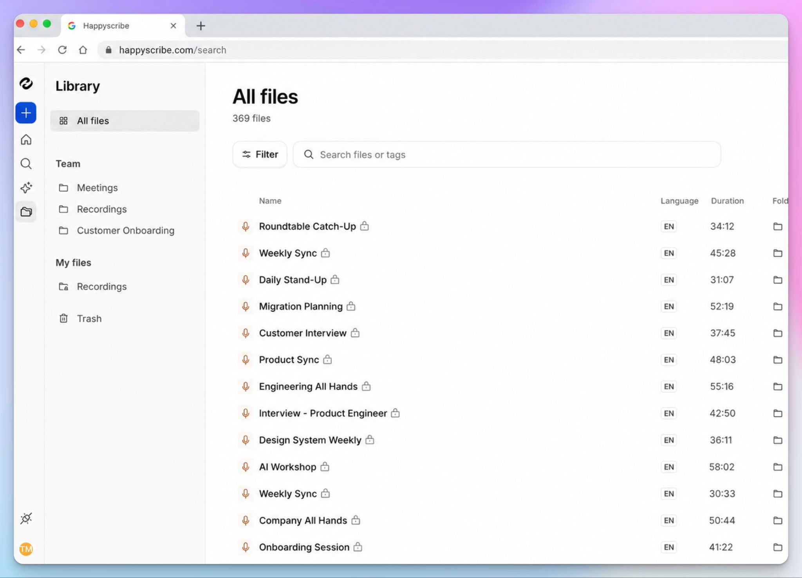
Task: Open the Product Sync file
Action: click(289, 360)
